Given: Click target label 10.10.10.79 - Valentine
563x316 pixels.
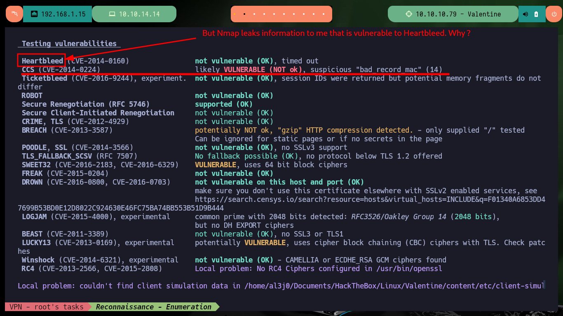Looking at the screenshot, I should click(458, 14).
